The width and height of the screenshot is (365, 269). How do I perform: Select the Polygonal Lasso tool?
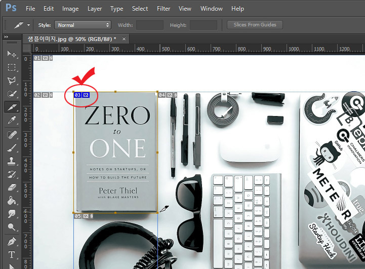pos(12,81)
